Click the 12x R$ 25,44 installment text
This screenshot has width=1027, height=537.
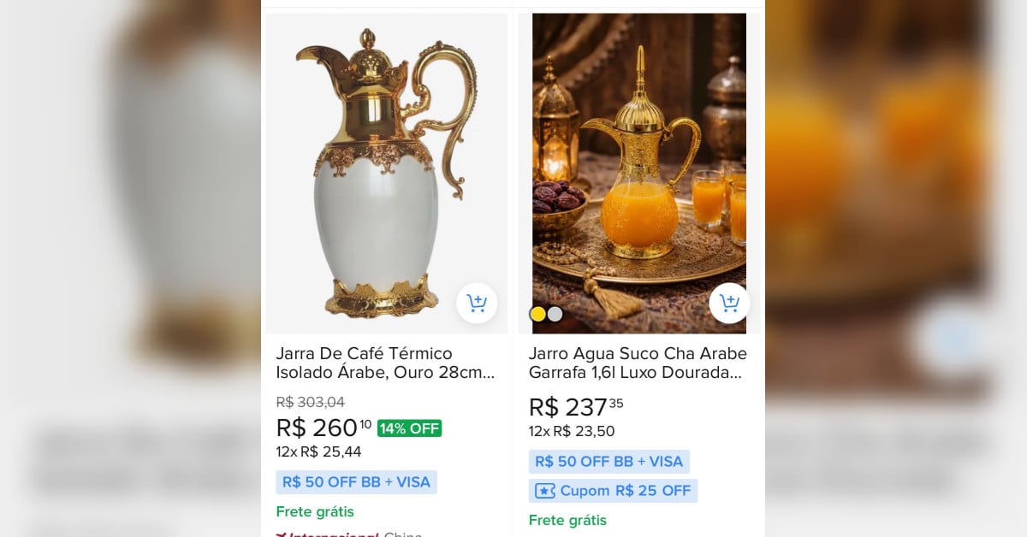tap(318, 451)
